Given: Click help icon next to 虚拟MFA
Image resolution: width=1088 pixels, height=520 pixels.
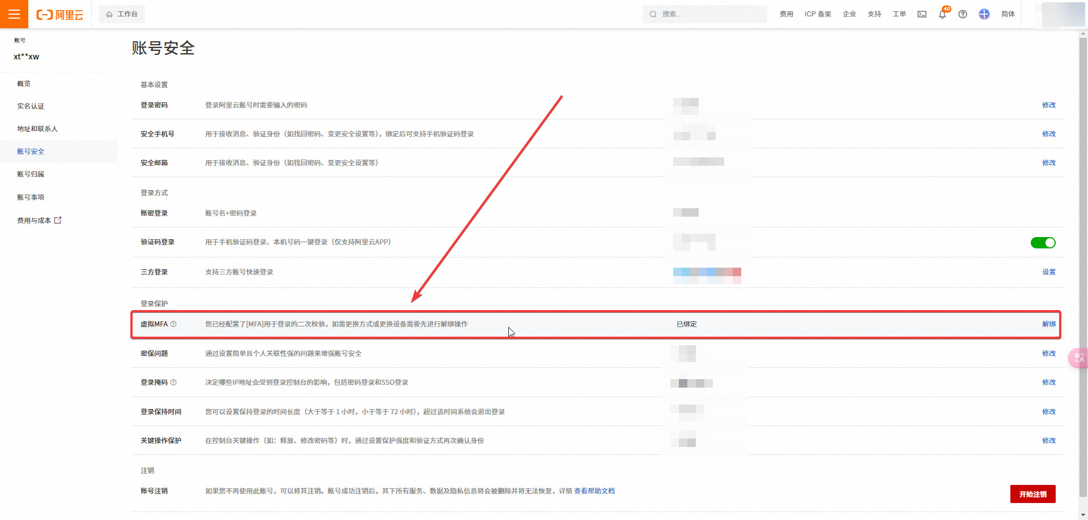Looking at the screenshot, I should pos(173,324).
